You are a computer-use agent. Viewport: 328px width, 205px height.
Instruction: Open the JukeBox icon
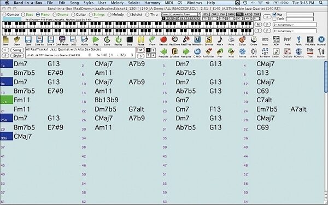click(x=175, y=52)
